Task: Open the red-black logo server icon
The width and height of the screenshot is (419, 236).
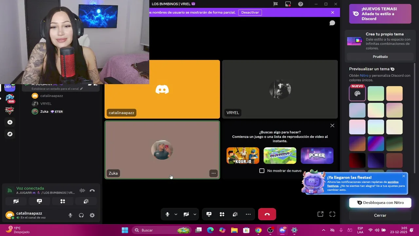Action: tap(10, 110)
